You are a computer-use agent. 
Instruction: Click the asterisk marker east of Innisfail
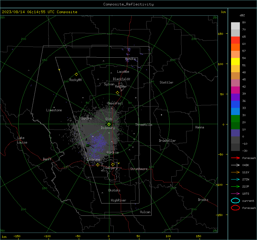(x=136, y=98)
